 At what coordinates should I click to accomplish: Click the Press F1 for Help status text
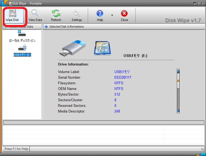[x=16, y=149]
